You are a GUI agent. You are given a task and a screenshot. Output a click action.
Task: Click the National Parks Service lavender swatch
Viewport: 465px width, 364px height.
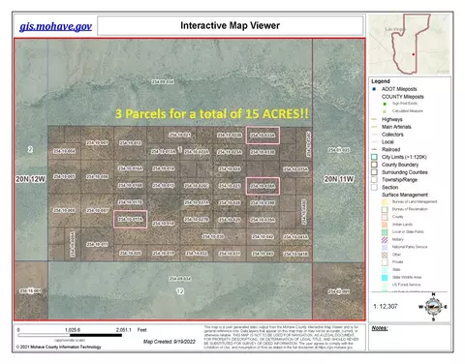tap(385, 247)
